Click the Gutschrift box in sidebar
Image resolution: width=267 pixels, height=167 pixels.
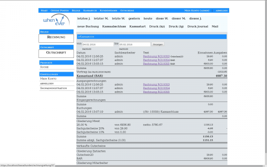coord(56,54)
